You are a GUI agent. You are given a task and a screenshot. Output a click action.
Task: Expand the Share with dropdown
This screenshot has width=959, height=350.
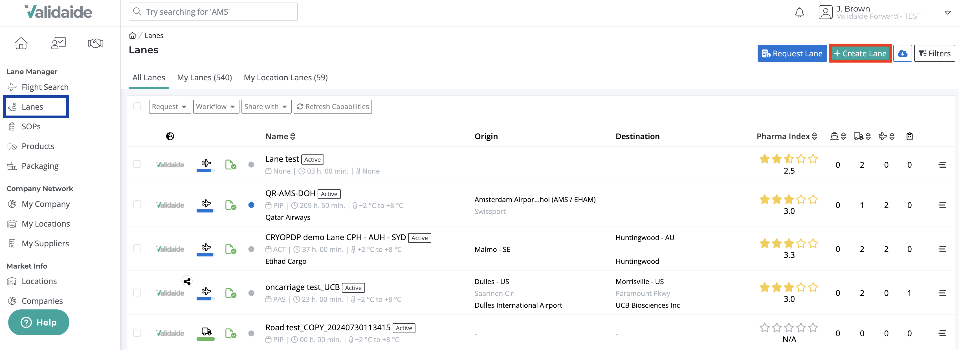coord(266,107)
